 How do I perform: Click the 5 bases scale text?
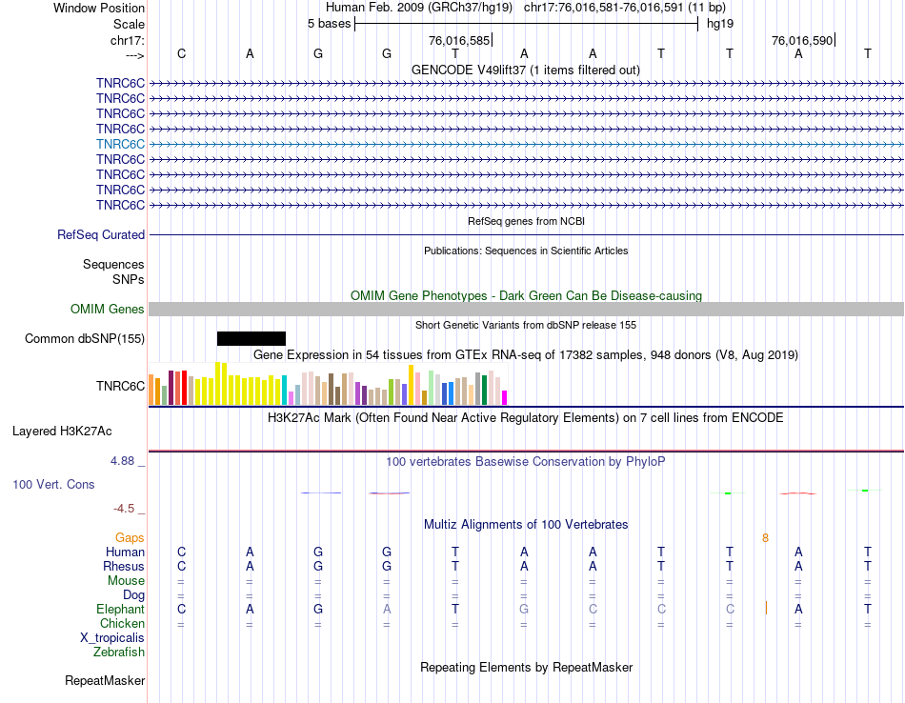click(x=329, y=24)
